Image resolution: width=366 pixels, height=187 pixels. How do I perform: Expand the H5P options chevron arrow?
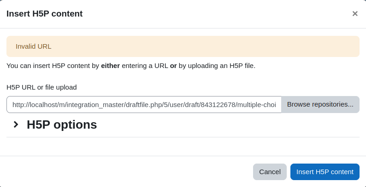point(16,125)
